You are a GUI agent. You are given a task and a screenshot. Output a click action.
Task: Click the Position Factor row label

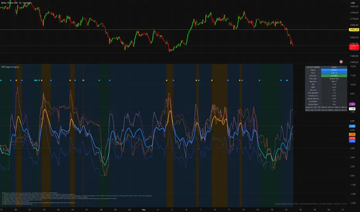click(x=313, y=104)
